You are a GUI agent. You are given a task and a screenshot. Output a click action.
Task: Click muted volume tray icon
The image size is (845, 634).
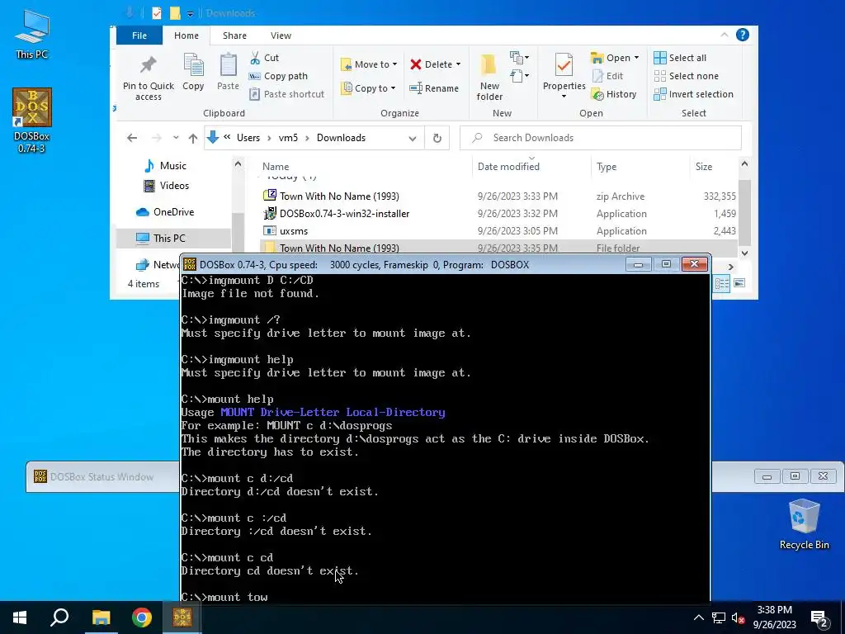pos(738,617)
